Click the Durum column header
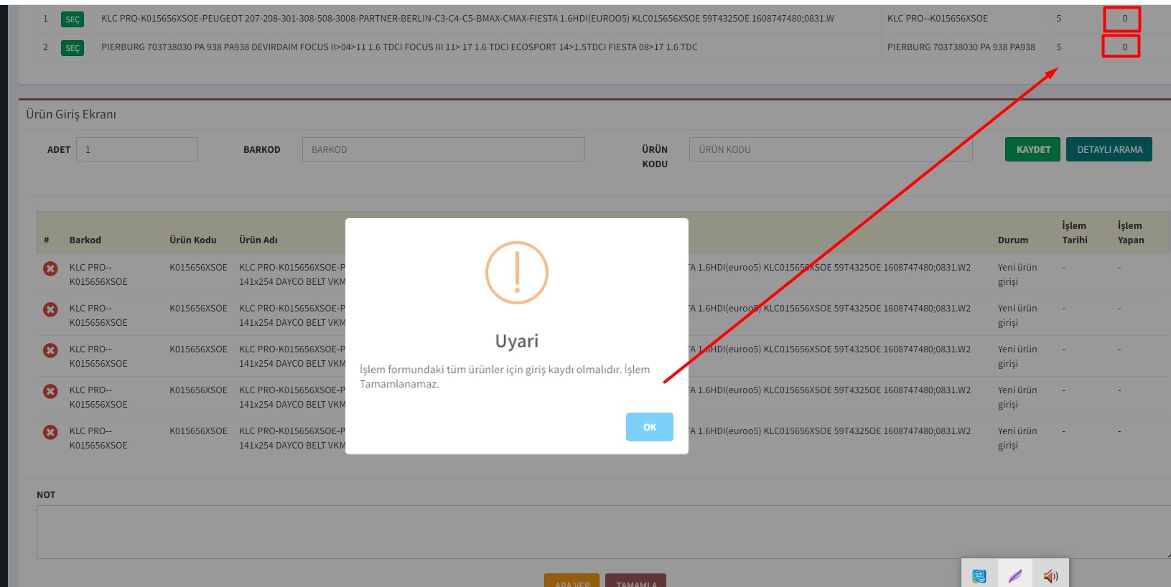Viewport: 1171px width, 587px height. (1012, 240)
